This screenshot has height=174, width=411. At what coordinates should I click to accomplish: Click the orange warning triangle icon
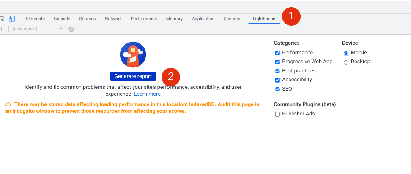(x=8, y=104)
